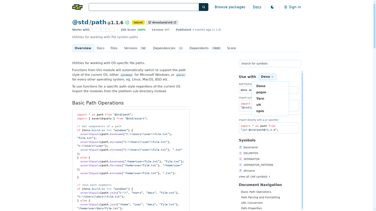This screenshot has width=376, height=211.
Task: Click the path package name link
Action: tap(99, 22)
